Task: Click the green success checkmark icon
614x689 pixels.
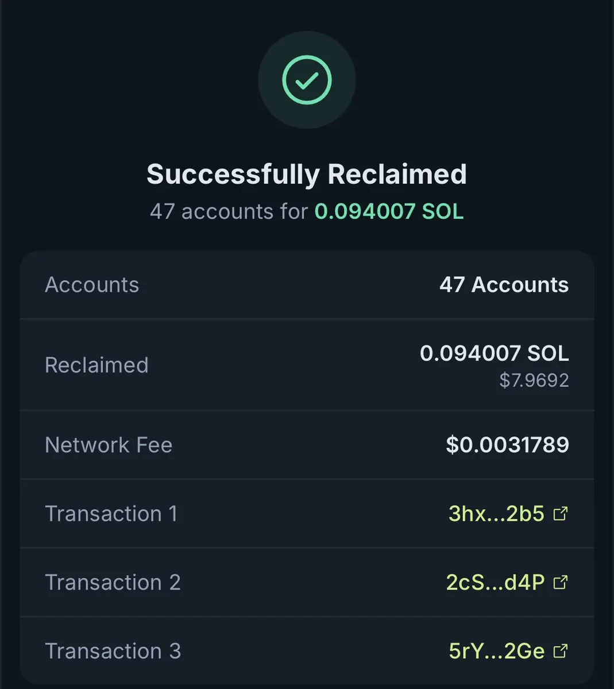Action: click(307, 80)
